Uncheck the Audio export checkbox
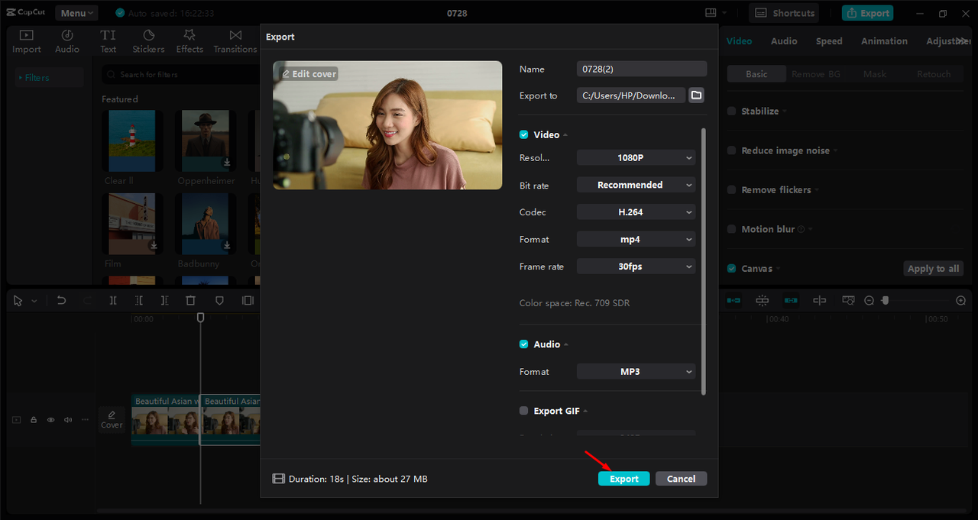Screen dimensions: 978x520 [x=523, y=344]
